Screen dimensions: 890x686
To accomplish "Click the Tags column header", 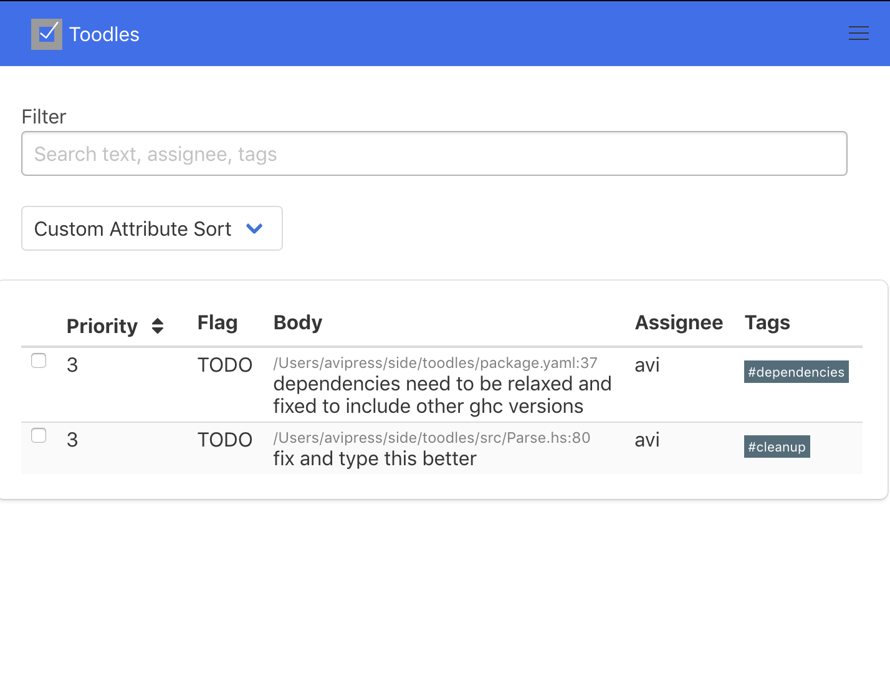I will point(767,323).
